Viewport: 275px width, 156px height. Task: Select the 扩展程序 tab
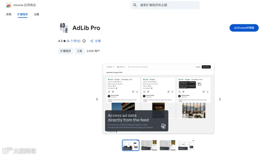pos(22,14)
